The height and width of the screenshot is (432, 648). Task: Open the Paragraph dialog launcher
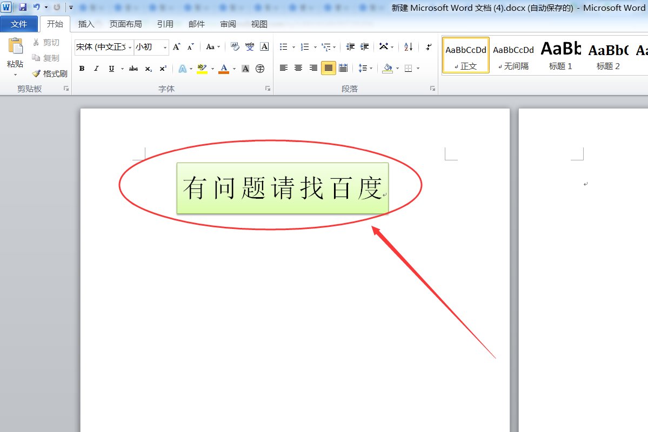tap(433, 89)
